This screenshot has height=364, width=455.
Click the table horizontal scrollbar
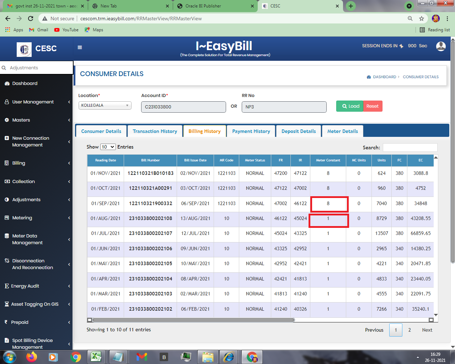[194, 320]
